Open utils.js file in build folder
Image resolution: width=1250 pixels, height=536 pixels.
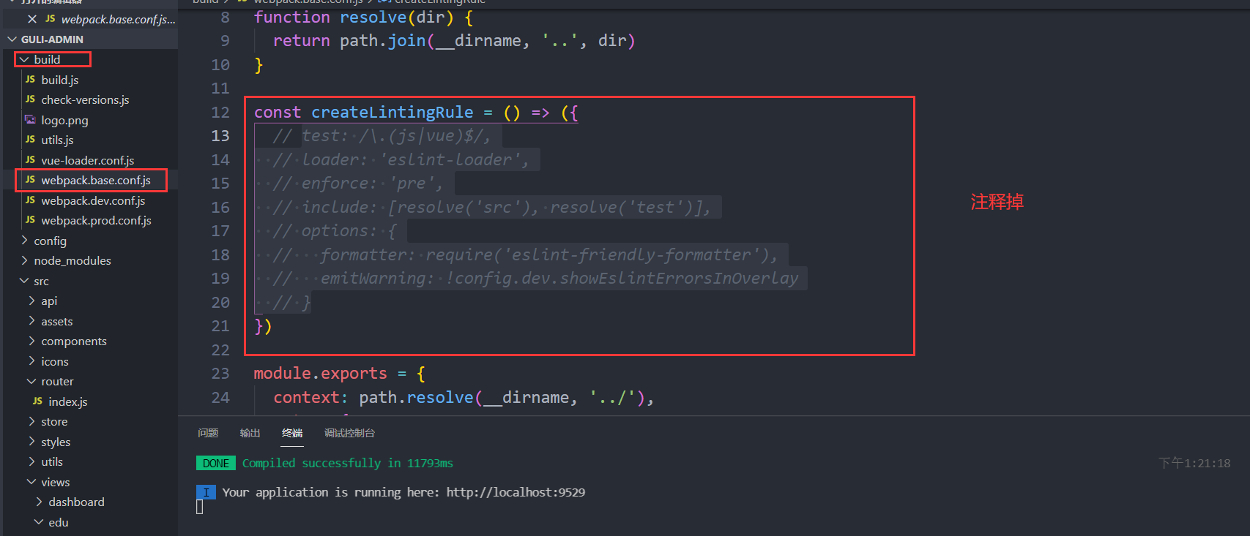tap(57, 140)
